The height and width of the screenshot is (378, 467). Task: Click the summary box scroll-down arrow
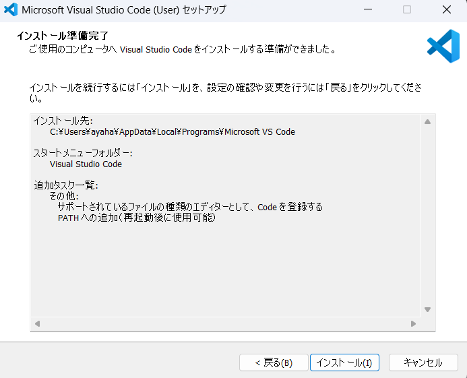pyautogui.click(x=428, y=310)
